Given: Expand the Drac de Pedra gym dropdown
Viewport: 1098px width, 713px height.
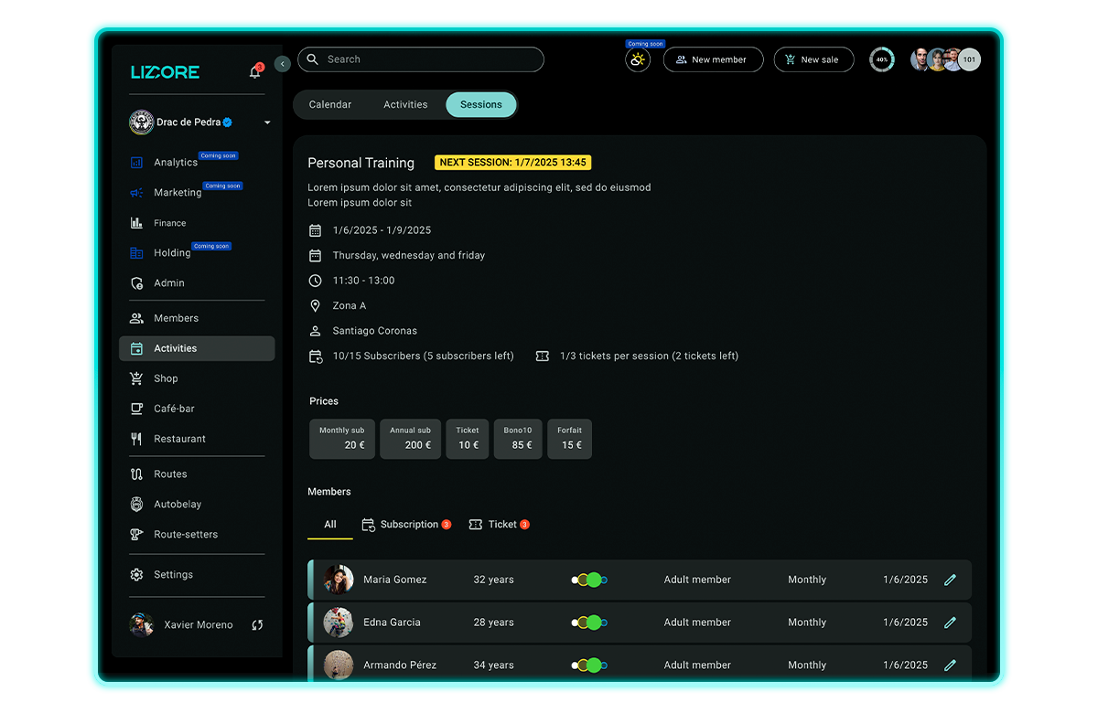Looking at the screenshot, I should [267, 122].
